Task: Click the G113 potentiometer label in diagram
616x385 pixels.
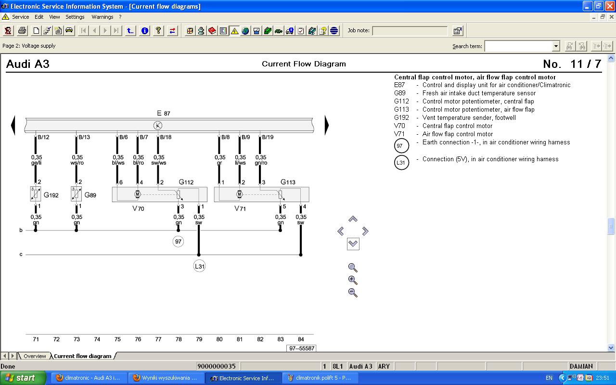Action: (x=288, y=182)
